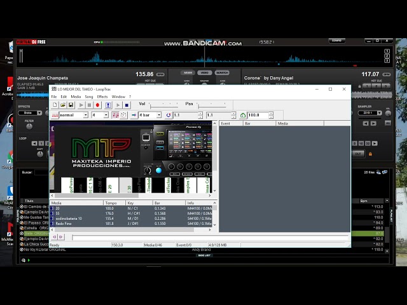Screen dimensions: 407x305
Task: Click left deck BPM button beside 135.86
Action: (160, 74)
